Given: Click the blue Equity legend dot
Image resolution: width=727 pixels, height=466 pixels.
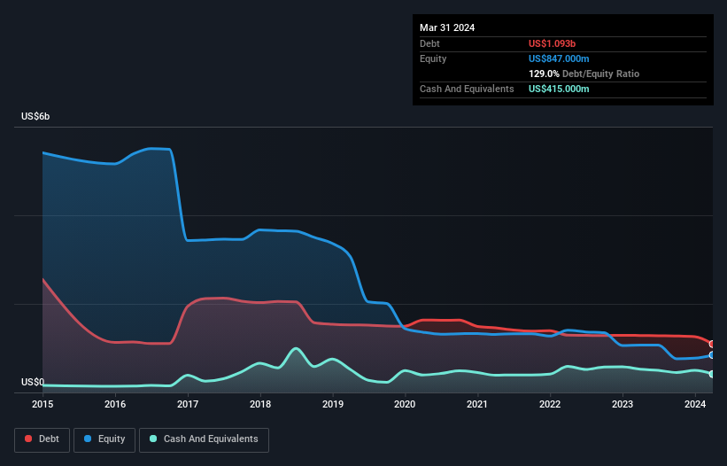Looking at the screenshot, I should 88,439.
